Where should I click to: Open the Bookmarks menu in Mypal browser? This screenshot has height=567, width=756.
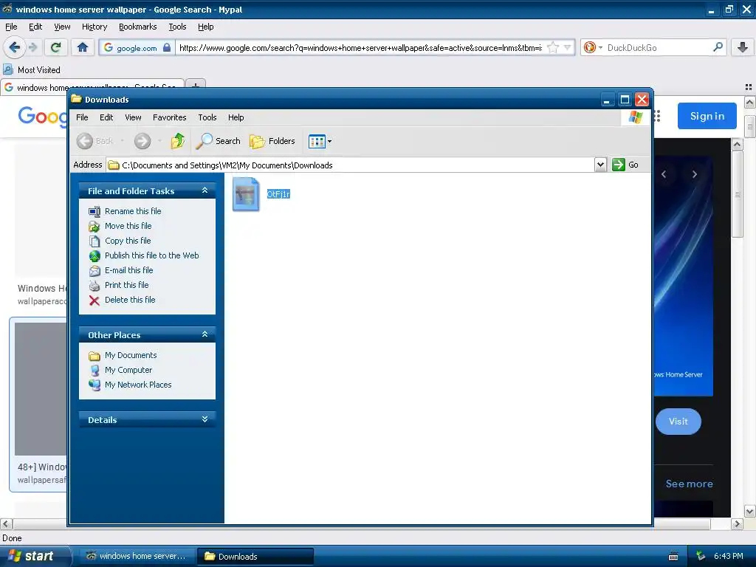coord(137,27)
